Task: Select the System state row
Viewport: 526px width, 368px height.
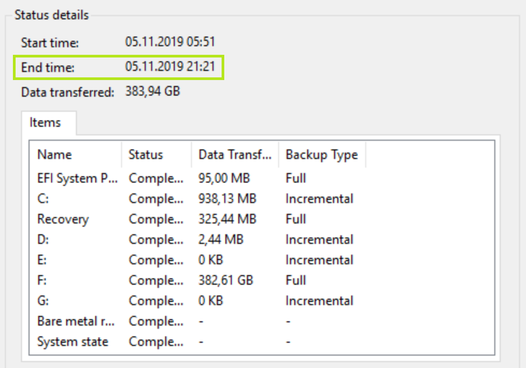Action: click(73, 342)
